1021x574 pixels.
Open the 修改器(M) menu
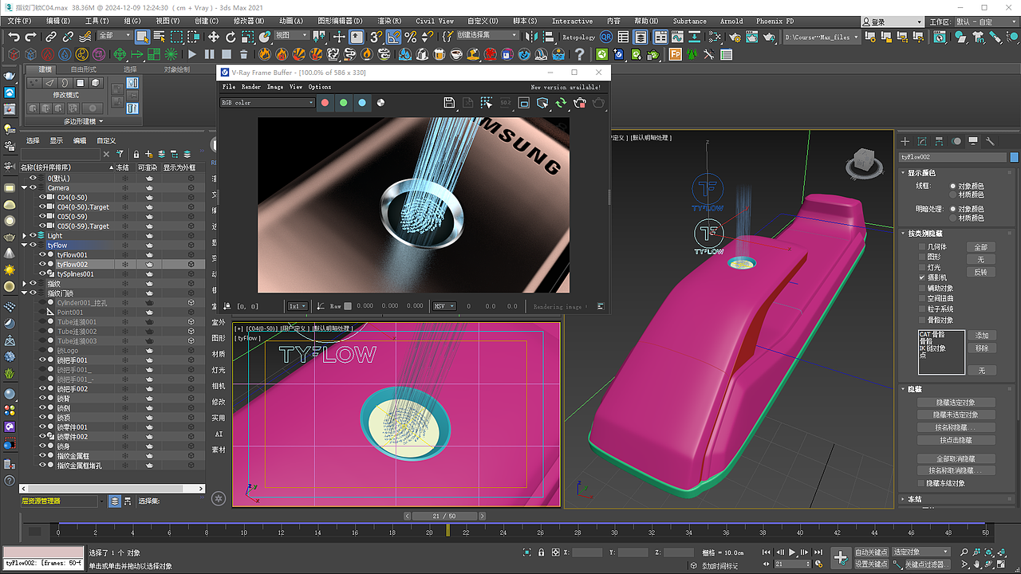click(249, 22)
